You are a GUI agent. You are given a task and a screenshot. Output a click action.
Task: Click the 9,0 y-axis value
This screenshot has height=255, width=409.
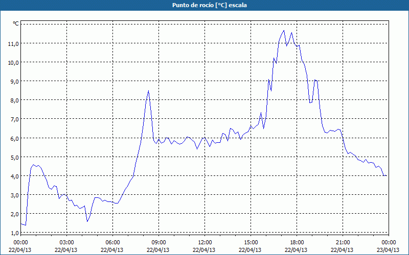coord(14,82)
